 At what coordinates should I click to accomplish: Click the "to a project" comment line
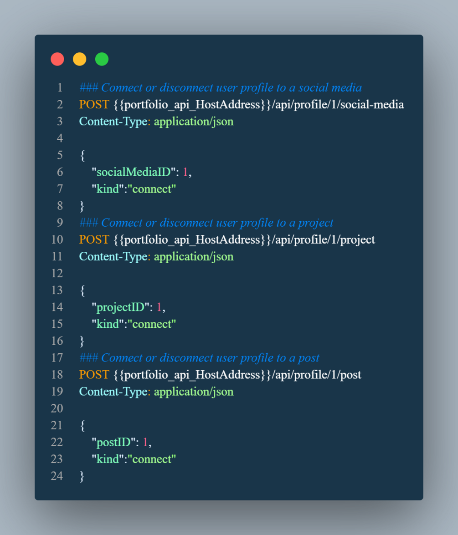(x=206, y=222)
